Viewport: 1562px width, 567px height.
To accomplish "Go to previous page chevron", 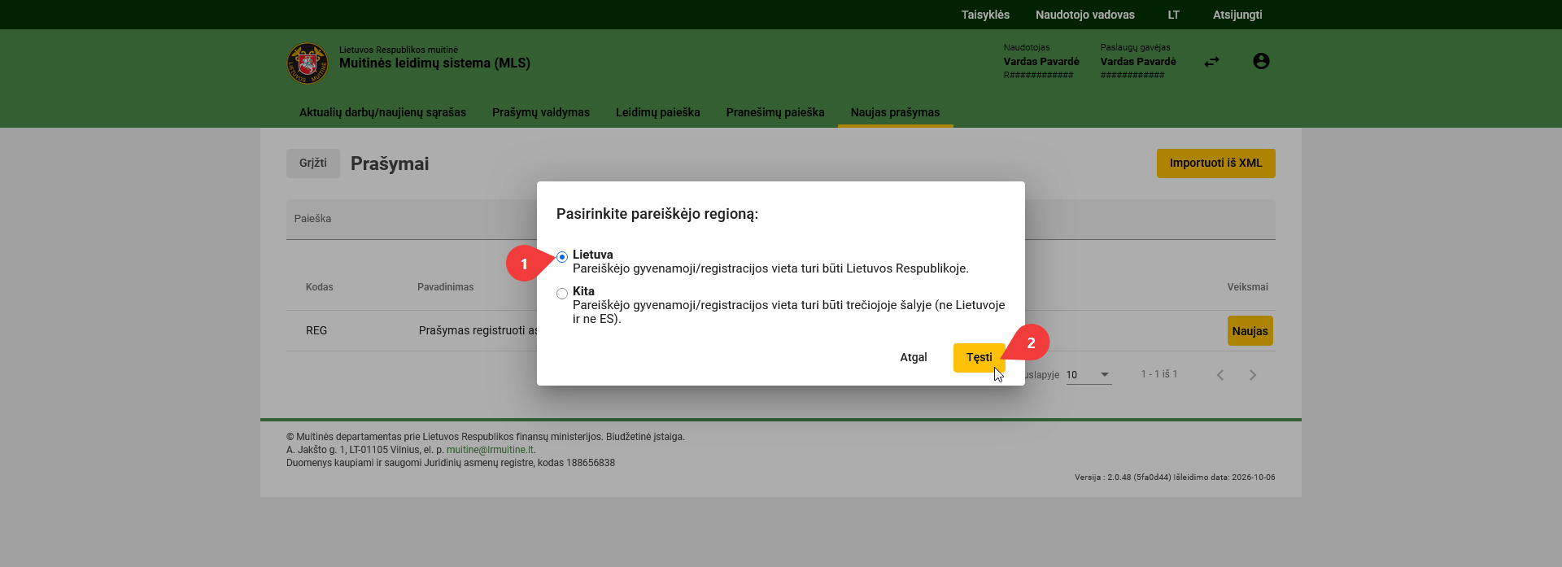I will pyautogui.click(x=1219, y=375).
